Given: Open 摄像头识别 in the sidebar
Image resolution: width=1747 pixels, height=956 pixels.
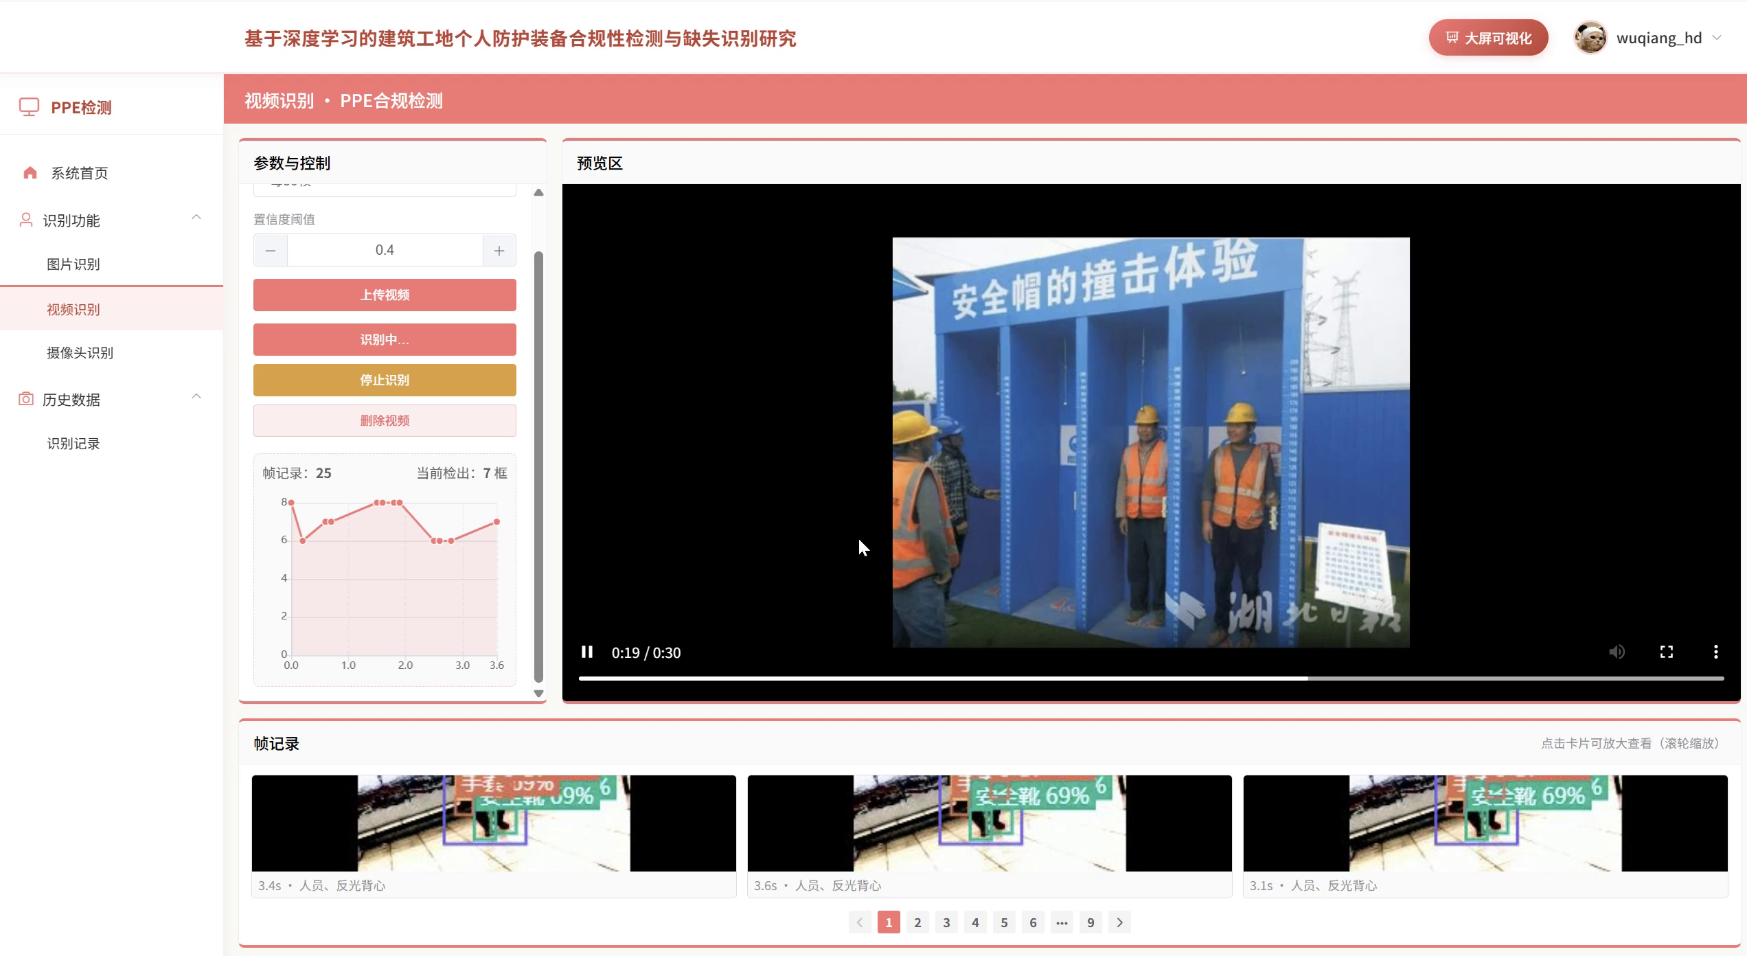Looking at the screenshot, I should point(112,353).
